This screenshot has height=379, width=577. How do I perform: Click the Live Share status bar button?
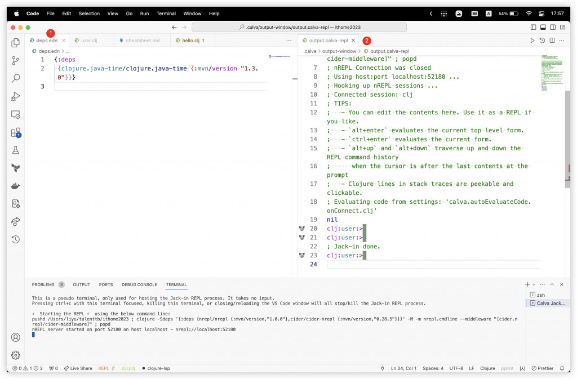pos(78,368)
